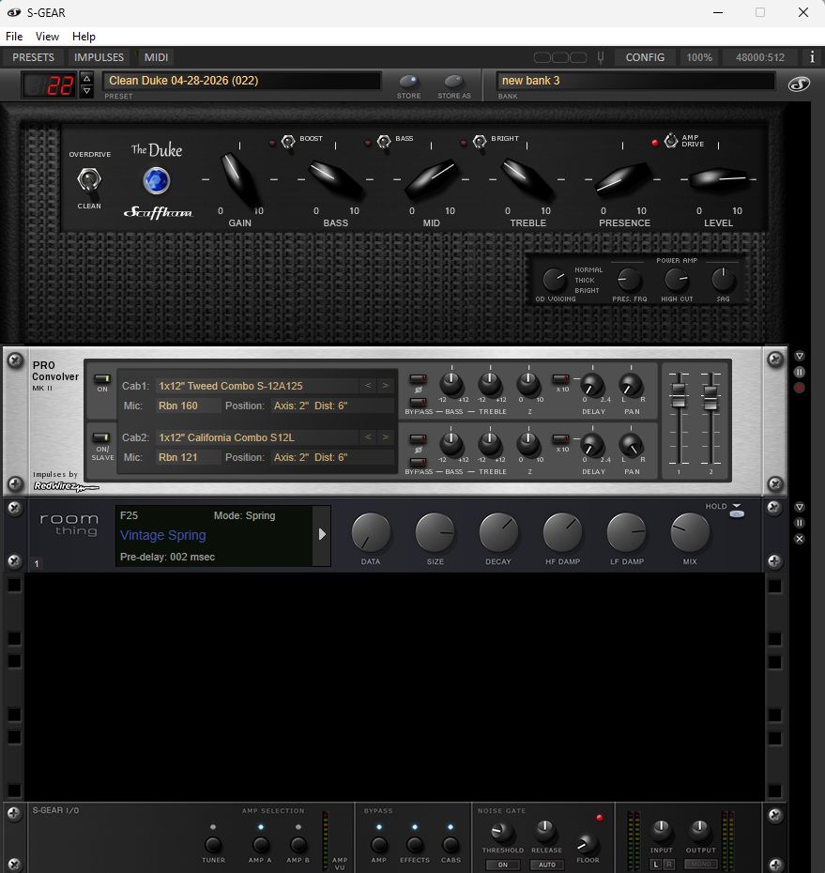Open the bank selector 'new bank 3'
The image size is (825, 873).
pyautogui.click(x=635, y=80)
